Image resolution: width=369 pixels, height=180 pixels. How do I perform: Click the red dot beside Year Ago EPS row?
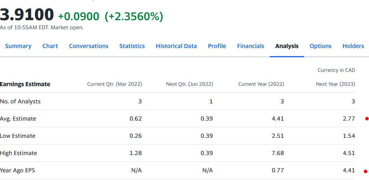[365, 171]
